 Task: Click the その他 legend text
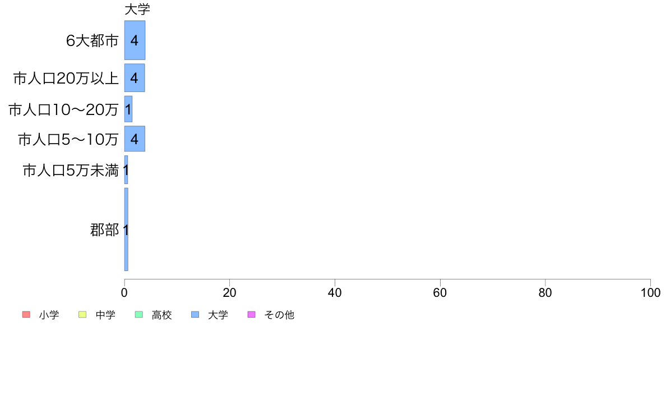(x=279, y=315)
